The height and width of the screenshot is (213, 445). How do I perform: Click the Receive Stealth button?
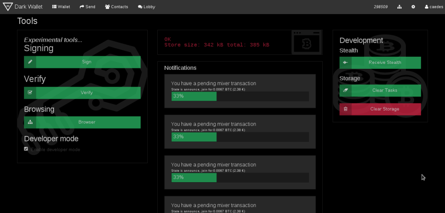click(x=385, y=63)
